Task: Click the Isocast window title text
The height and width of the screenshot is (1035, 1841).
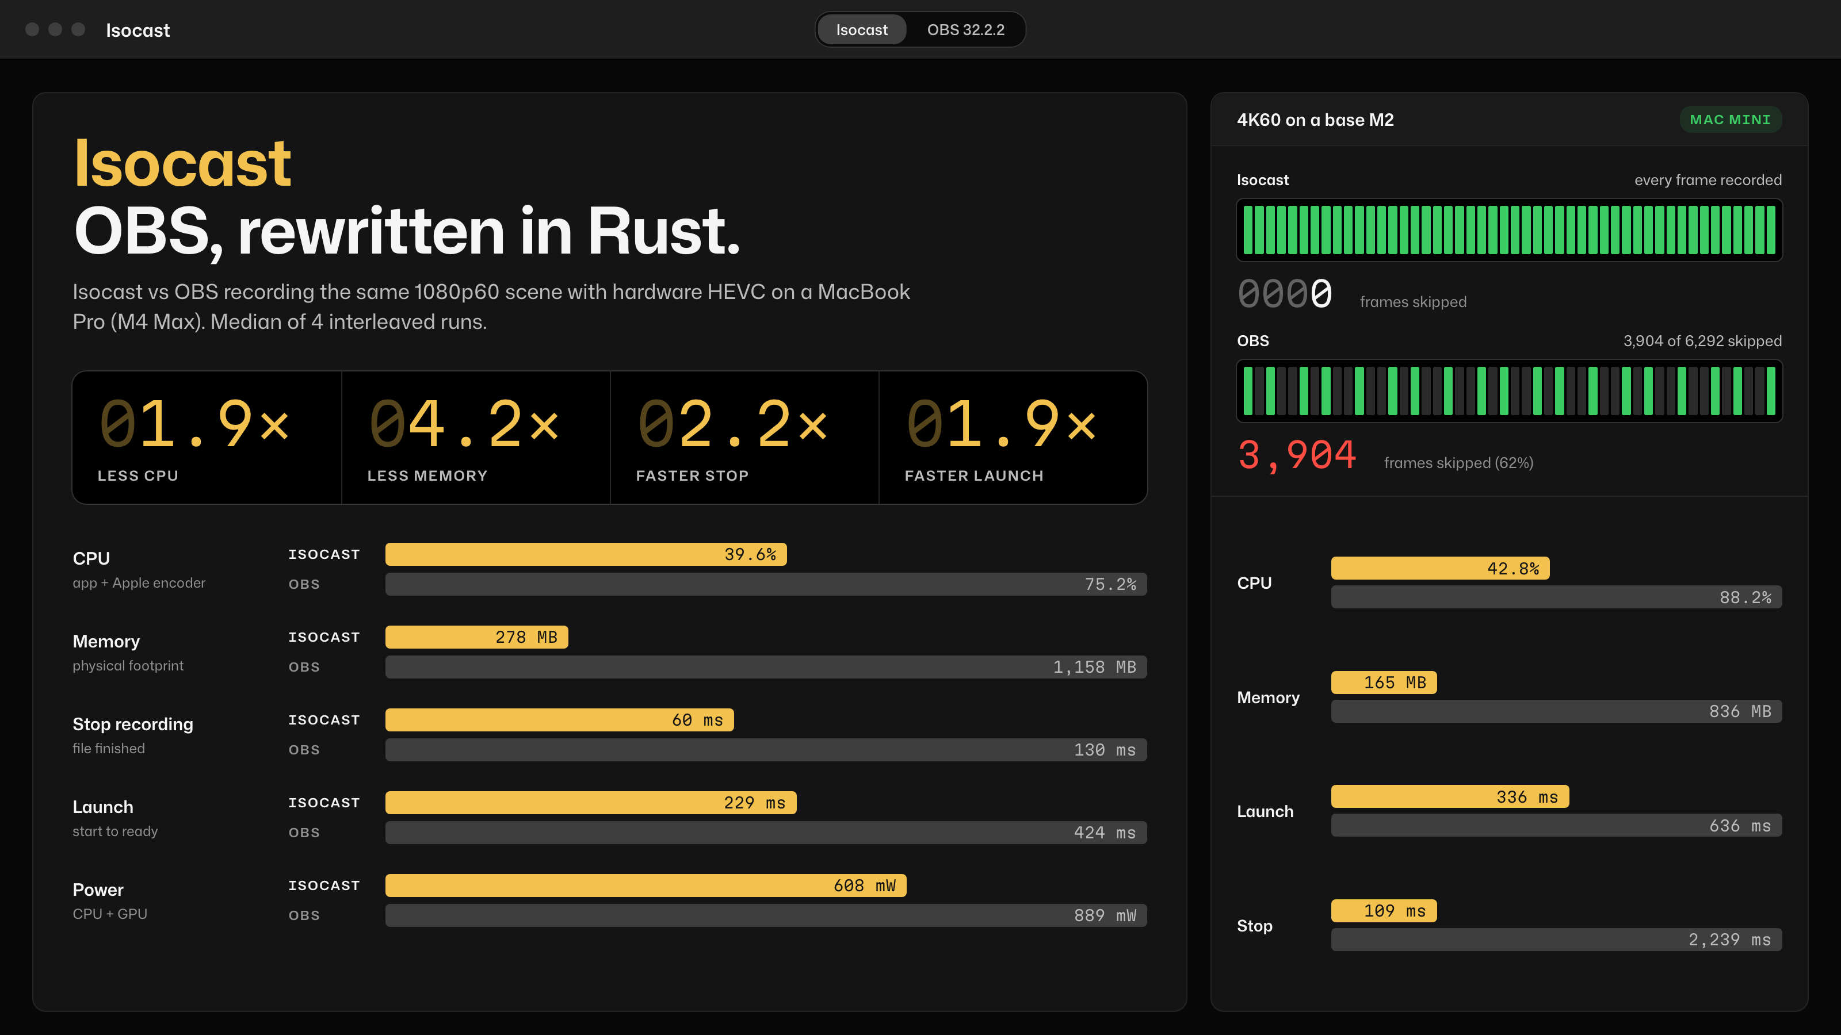Action: click(138, 30)
